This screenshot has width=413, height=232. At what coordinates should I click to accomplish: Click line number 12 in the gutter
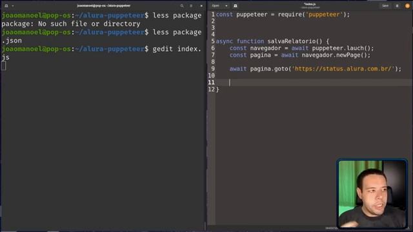tap(211, 90)
